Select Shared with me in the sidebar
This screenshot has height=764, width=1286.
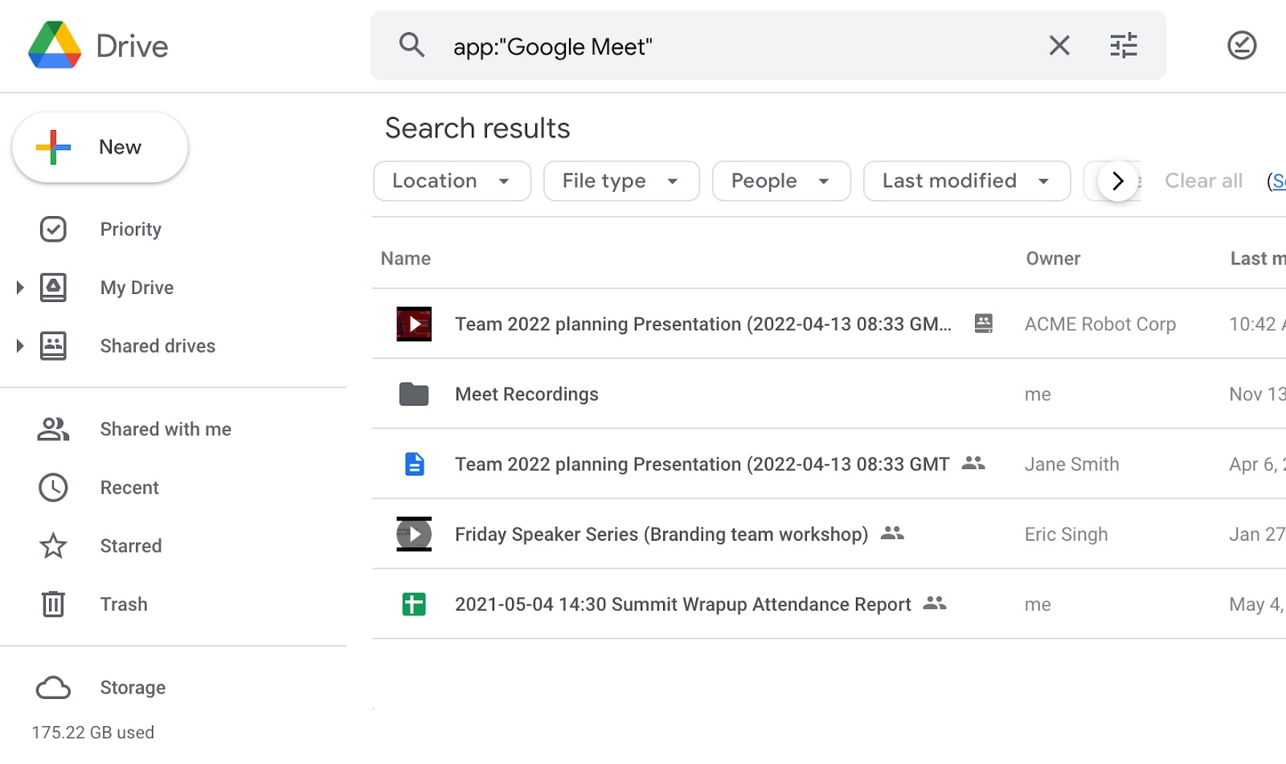[165, 430]
